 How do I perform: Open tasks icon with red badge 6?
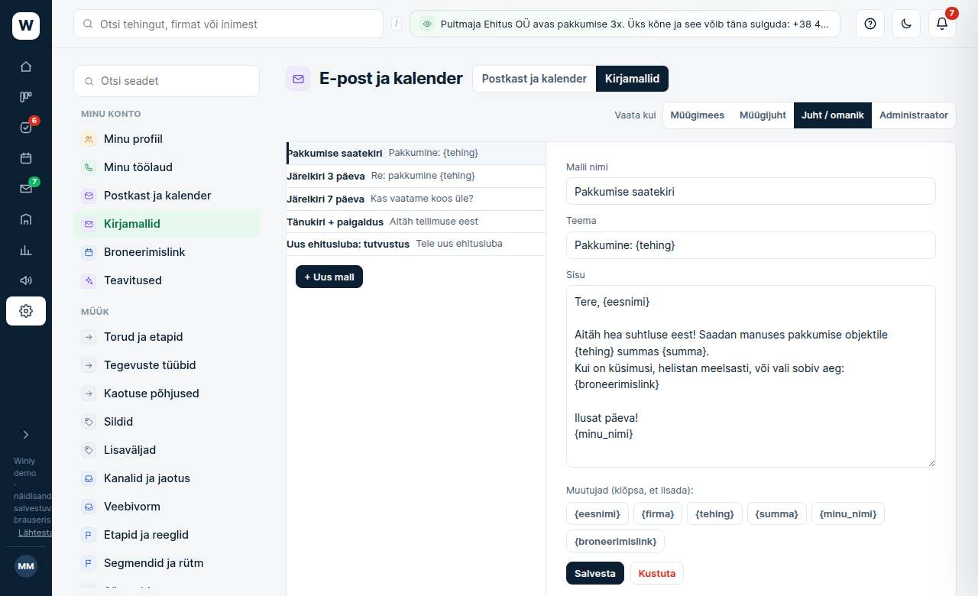click(26, 128)
